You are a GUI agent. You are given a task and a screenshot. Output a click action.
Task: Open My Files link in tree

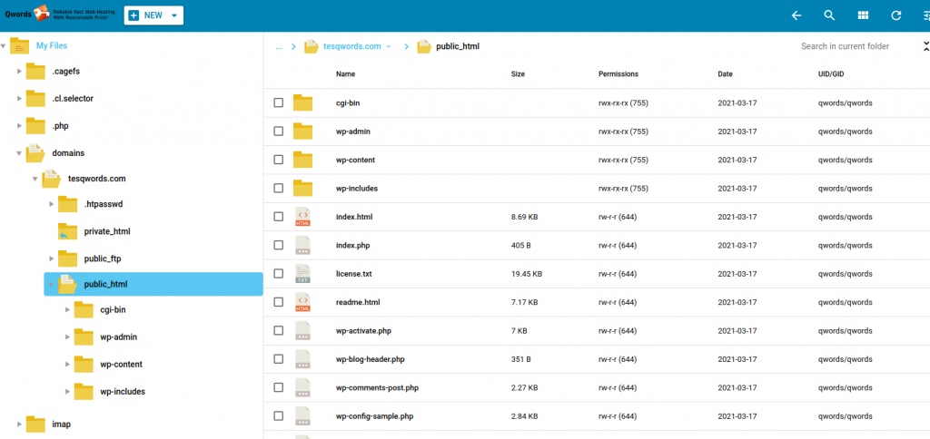pyautogui.click(x=52, y=45)
